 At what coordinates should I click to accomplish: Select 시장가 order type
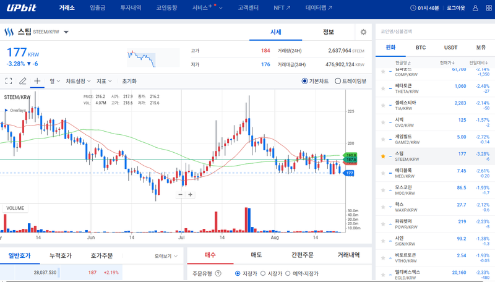[x=263, y=273]
